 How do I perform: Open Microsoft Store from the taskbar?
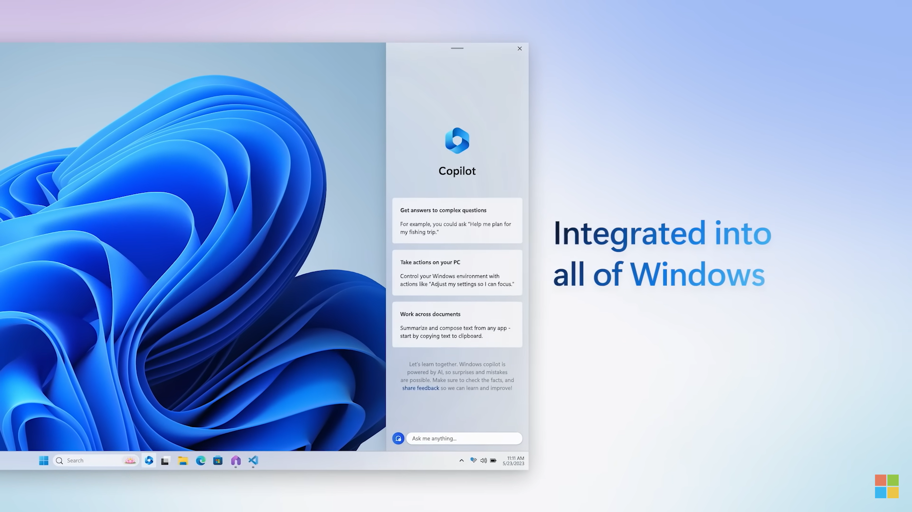pos(218,461)
